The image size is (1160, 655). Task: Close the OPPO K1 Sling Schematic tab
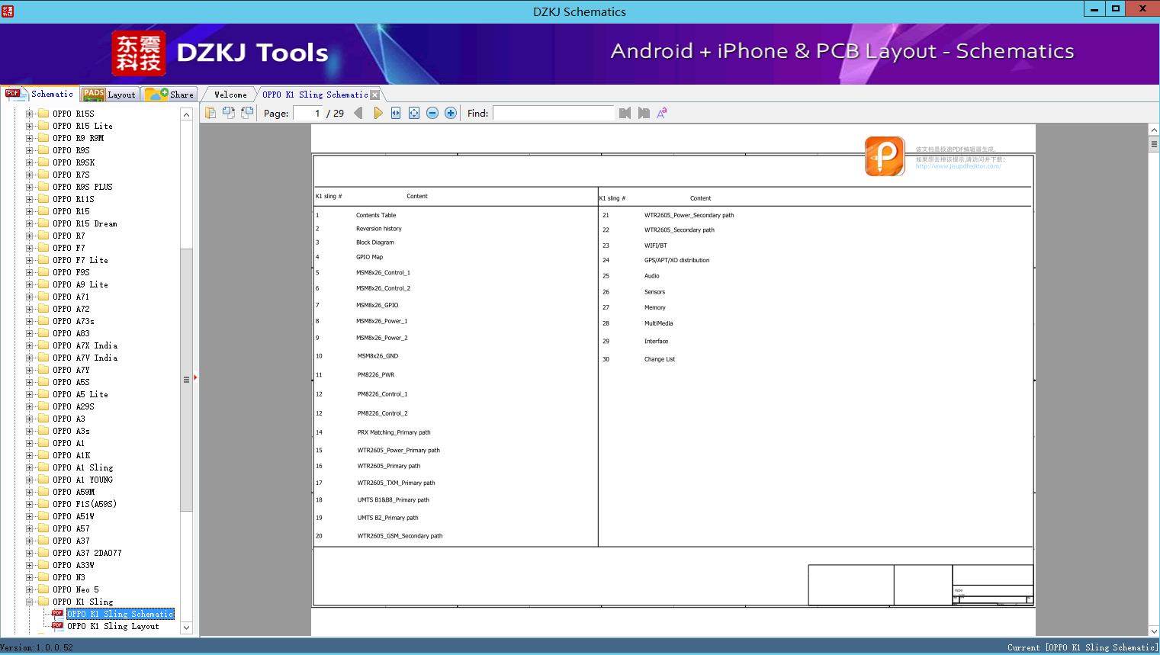click(374, 95)
